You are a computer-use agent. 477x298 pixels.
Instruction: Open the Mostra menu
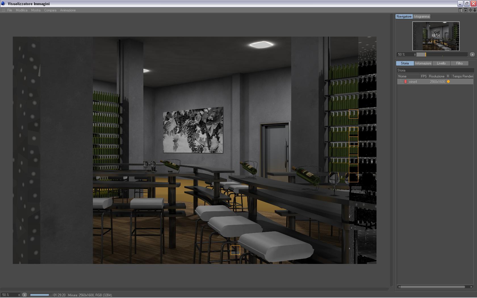[x=36, y=10]
